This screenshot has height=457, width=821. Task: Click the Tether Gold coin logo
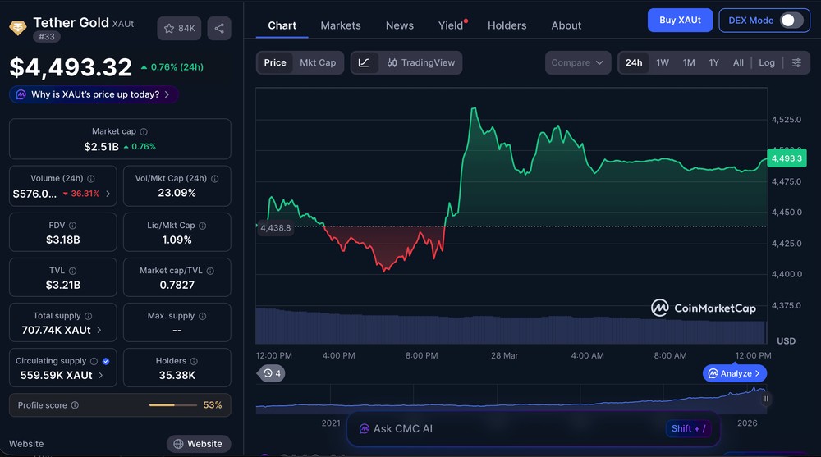pos(18,28)
